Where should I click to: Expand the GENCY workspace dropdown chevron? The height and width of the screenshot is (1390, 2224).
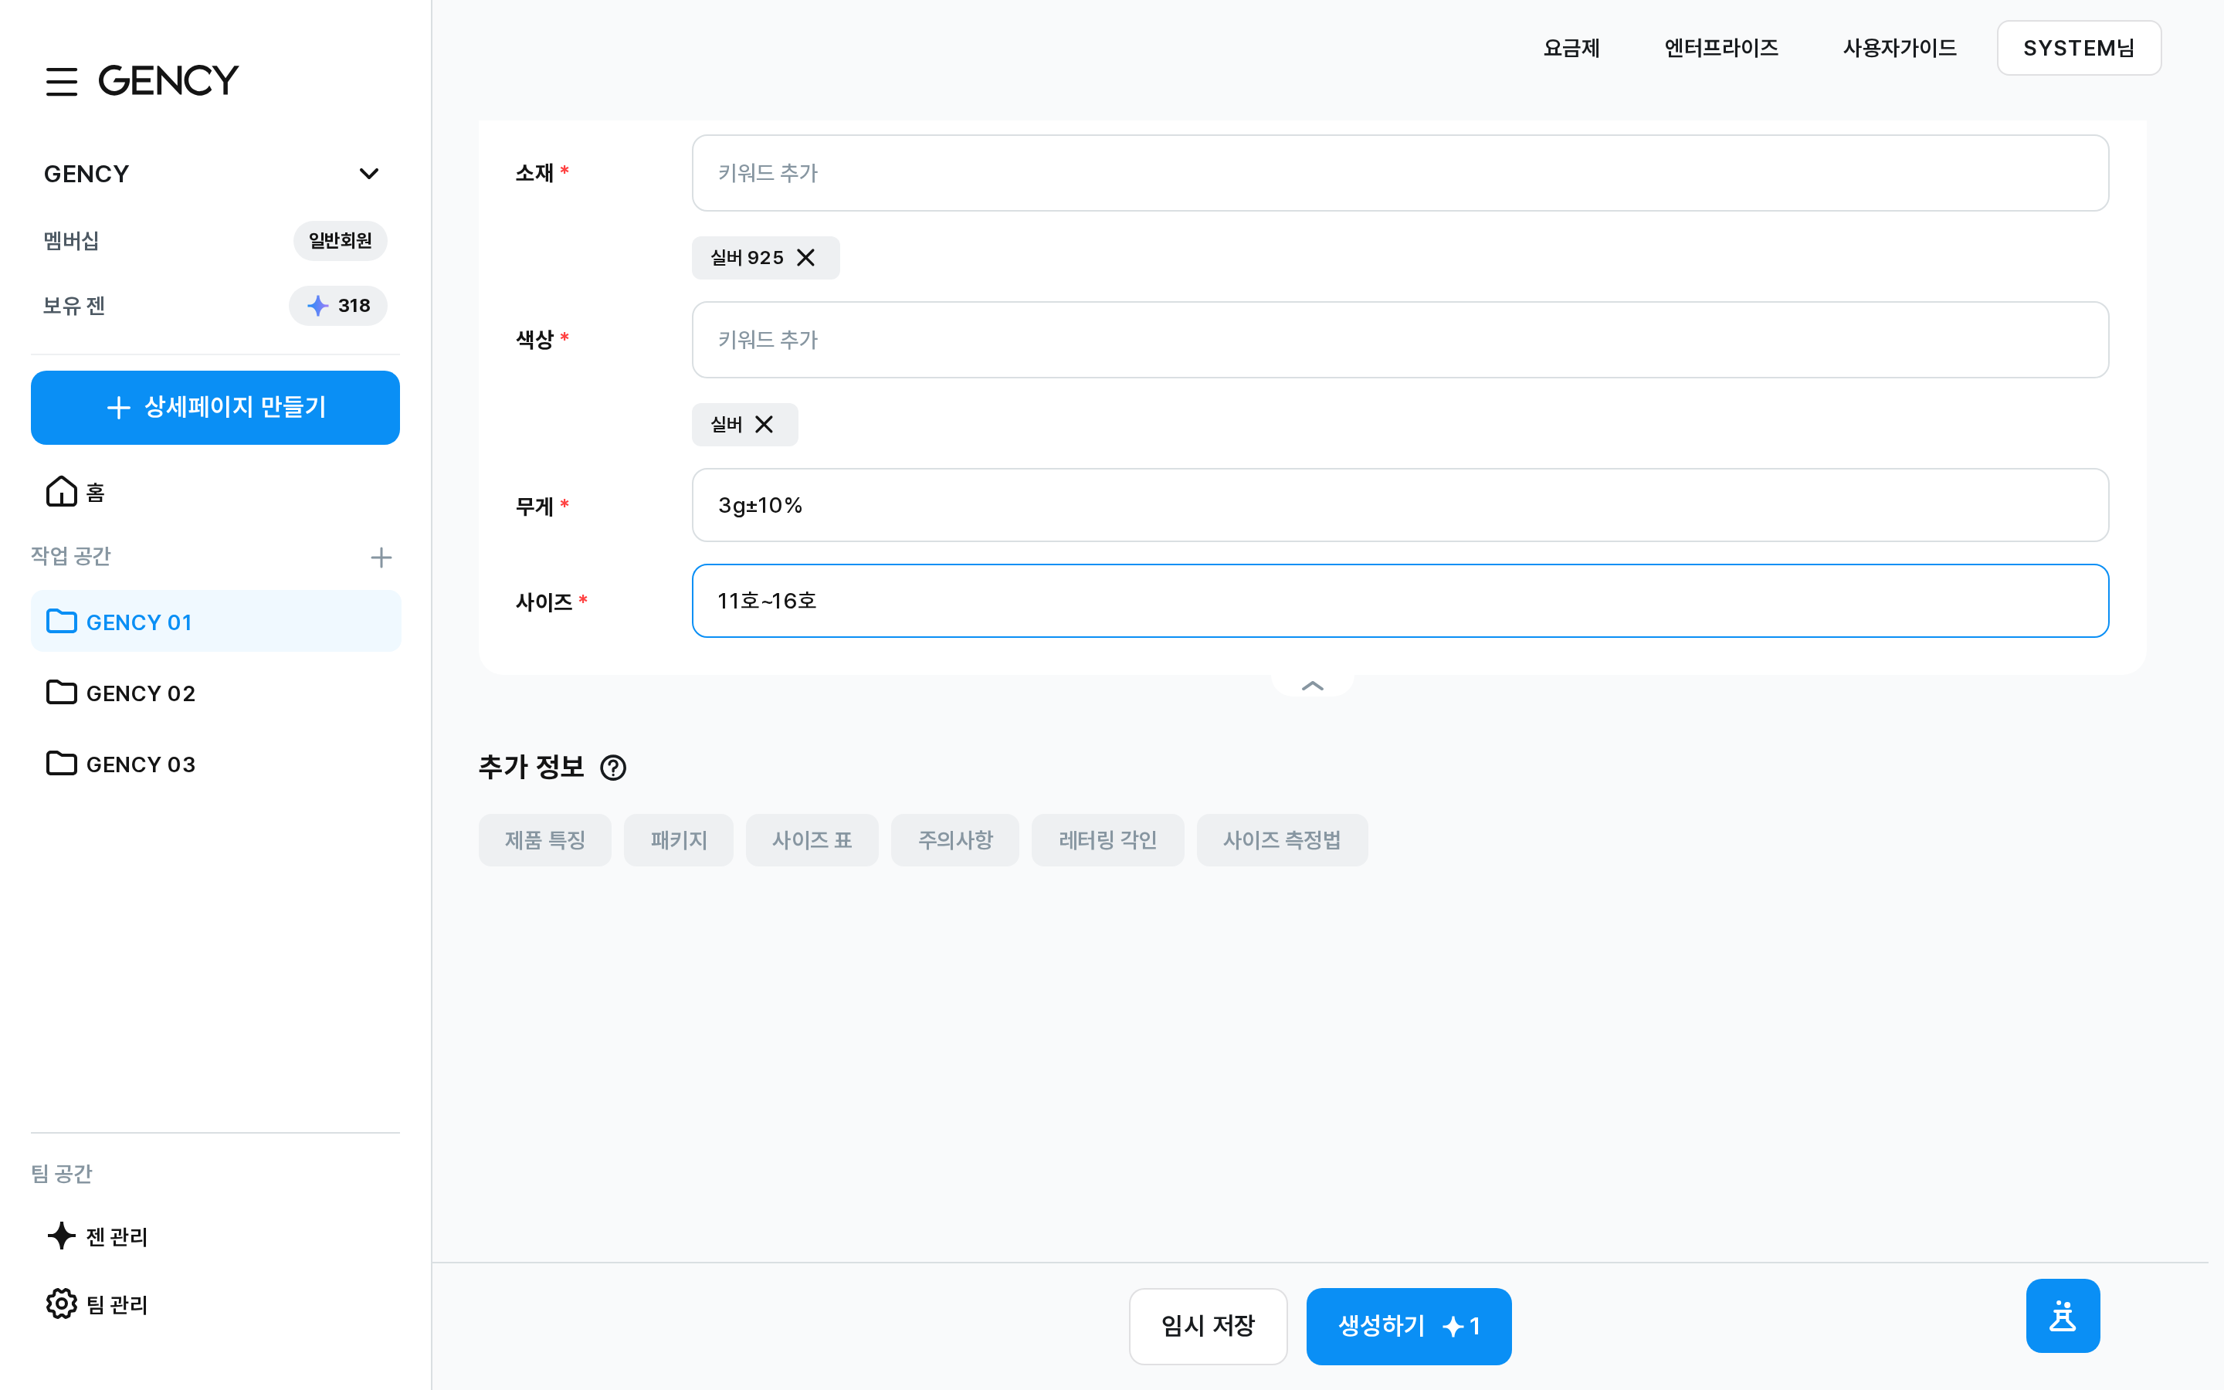pyautogui.click(x=368, y=174)
